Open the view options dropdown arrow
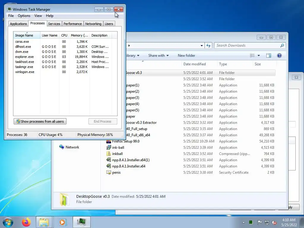Image resolution: width=304 pixels, height=228 pixels. [x=259, y=56]
